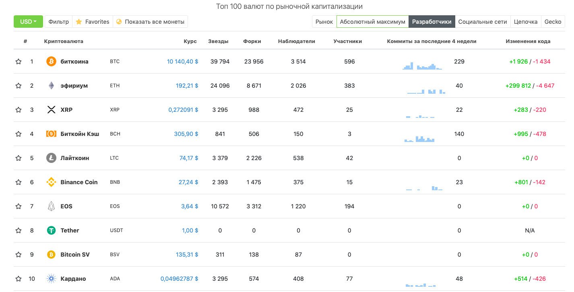574x292 pixels.
Task: Open the EOS coin name link
Action: point(66,206)
